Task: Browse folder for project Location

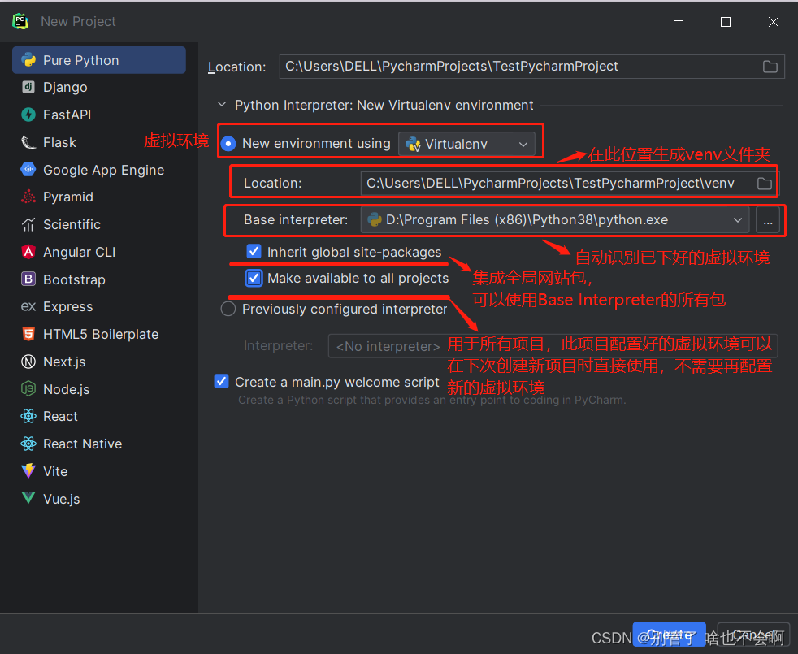Action: pyautogui.click(x=770, y=67)
